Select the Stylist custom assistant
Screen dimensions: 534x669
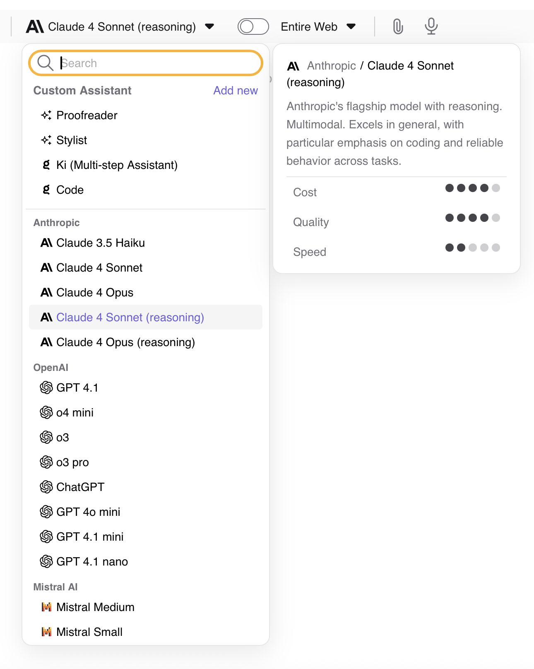[72, 140]
